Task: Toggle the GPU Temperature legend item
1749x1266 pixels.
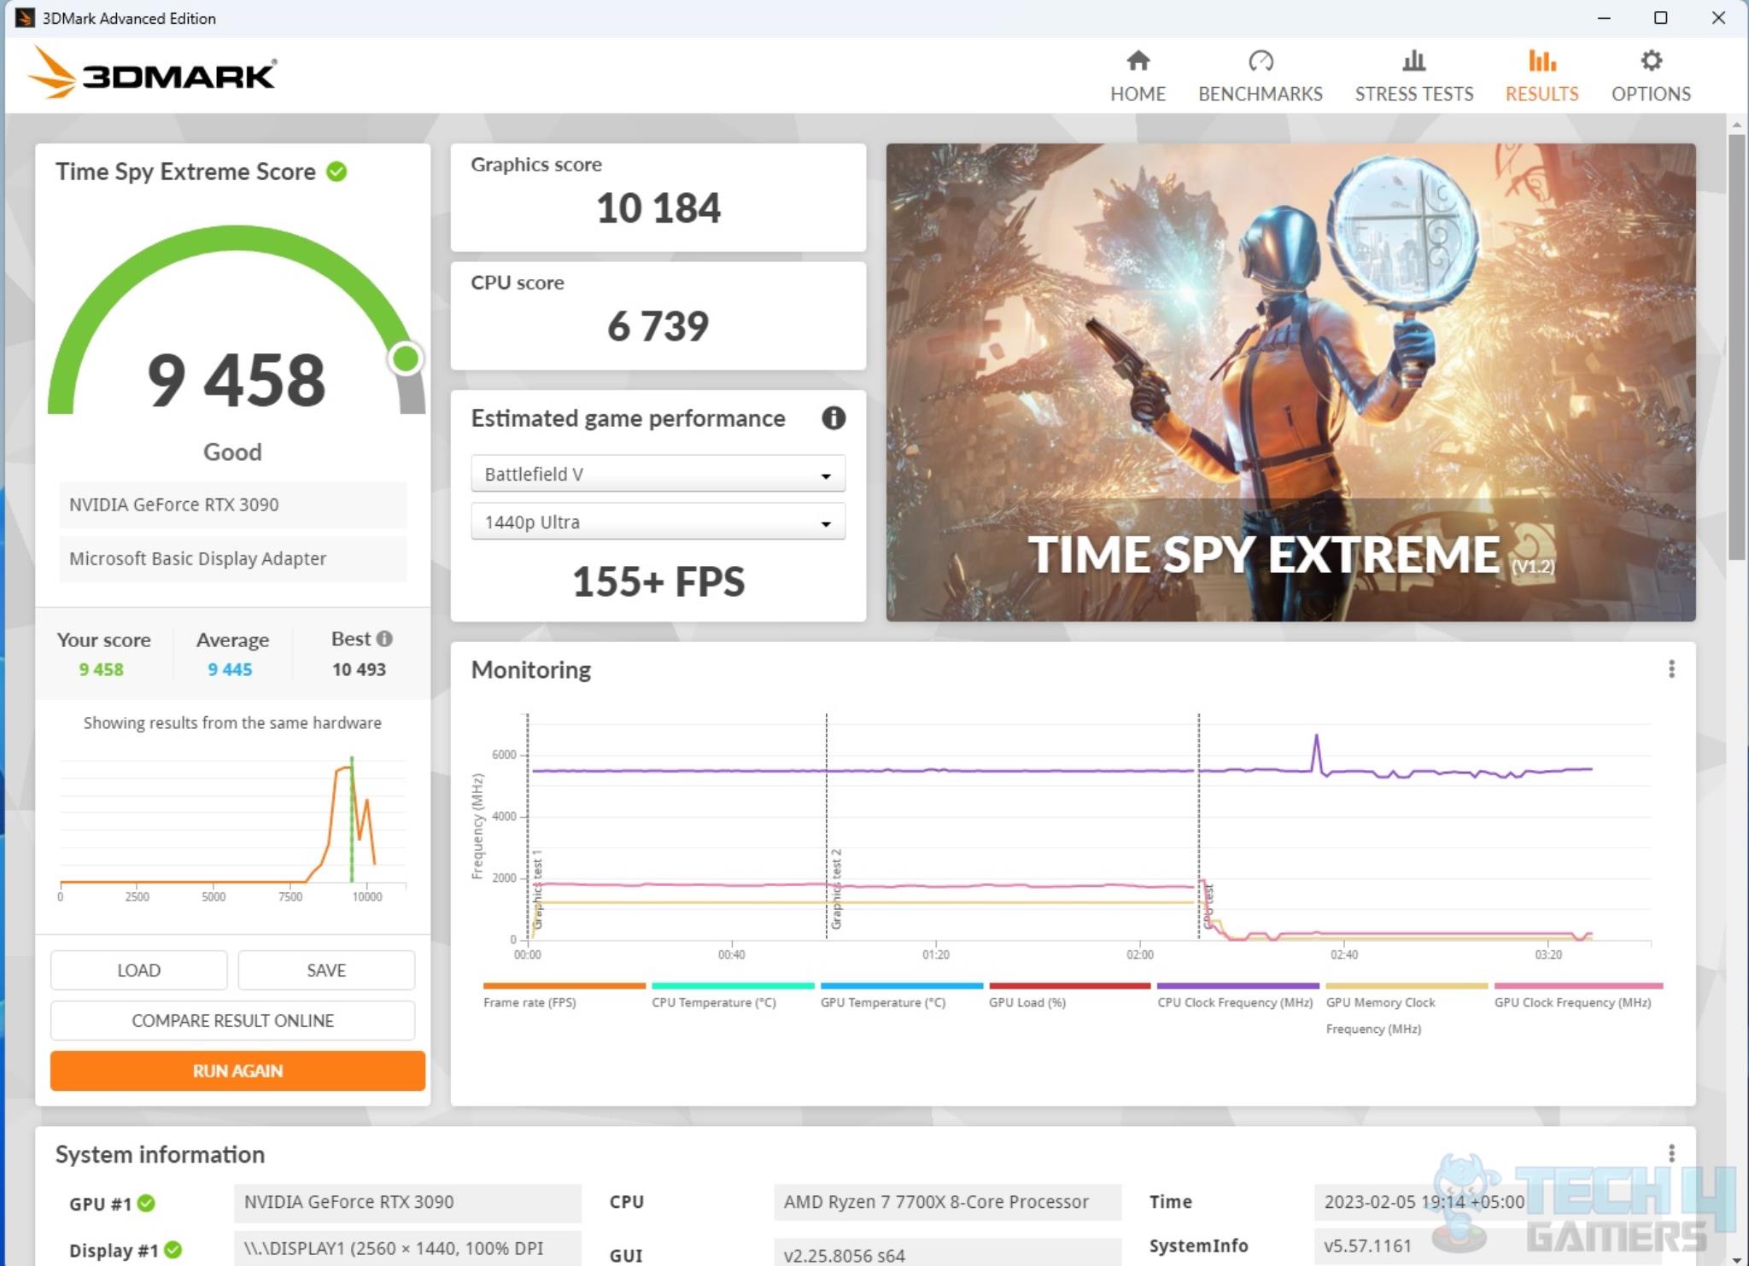Action: tap(901, 997)
